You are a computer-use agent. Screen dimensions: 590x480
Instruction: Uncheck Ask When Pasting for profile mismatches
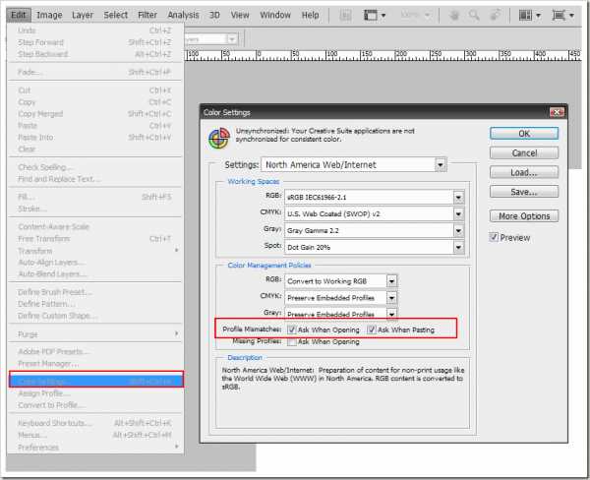371,329
